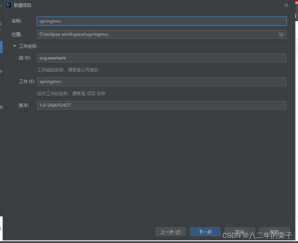Collapse the 工件坐标 section
The height and width of the screenshot is (243, 298).
tap(15, 46)
